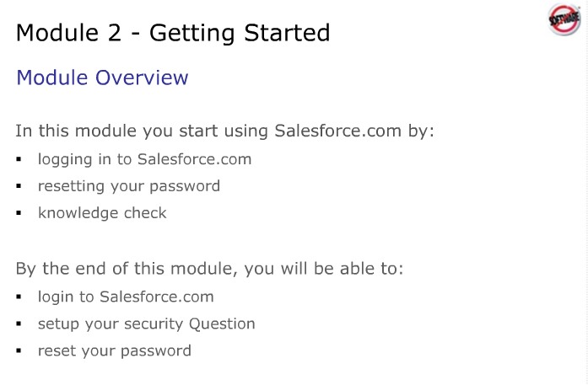Viewport: 588px width, 385px height.
Task: Click the 'knowledge check' list item
Action: (102, 213)
